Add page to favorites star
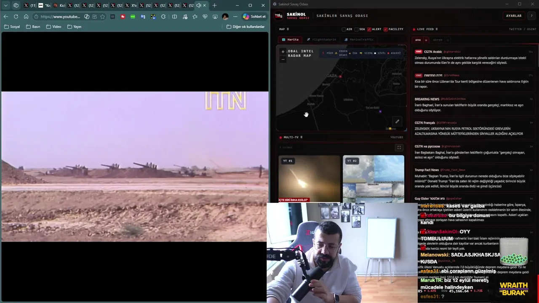539x303 pixels. 102,16
